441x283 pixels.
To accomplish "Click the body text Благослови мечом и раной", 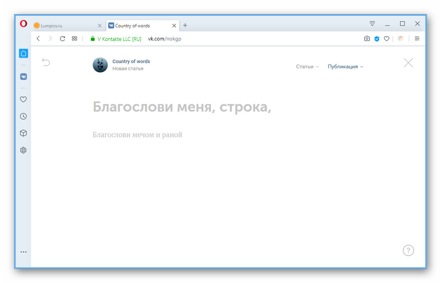I will [138, 135].
